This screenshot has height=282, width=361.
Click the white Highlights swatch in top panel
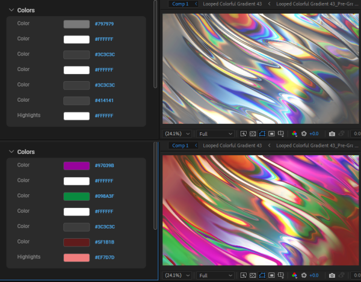point(76,116)
